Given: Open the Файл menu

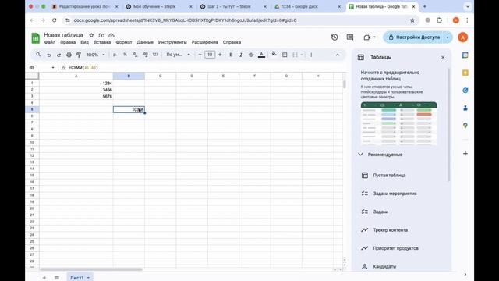Looking at the screenshot, I should (50, 42).
